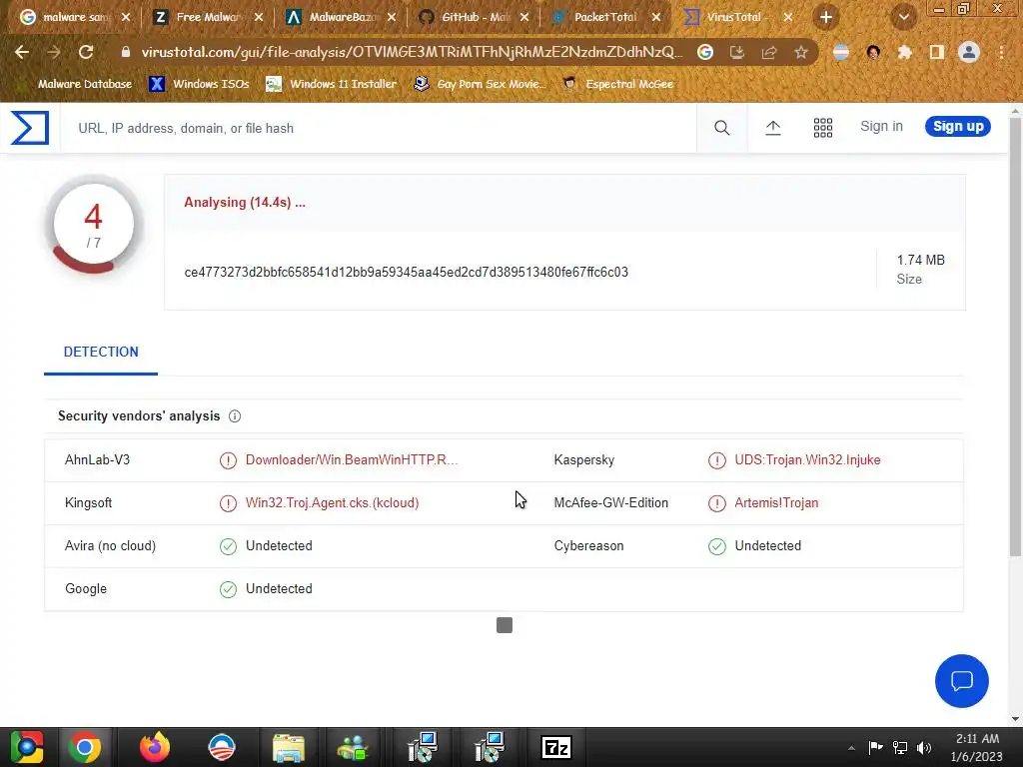Open the chat support bubble
This screenshot has width=1023, height=767.
click(962, 681)
